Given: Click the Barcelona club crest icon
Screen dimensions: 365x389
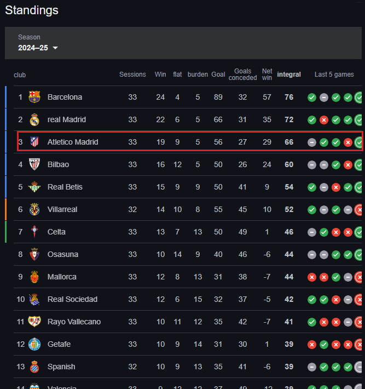Looking at the screenshot, I should (x=34, y=97).
